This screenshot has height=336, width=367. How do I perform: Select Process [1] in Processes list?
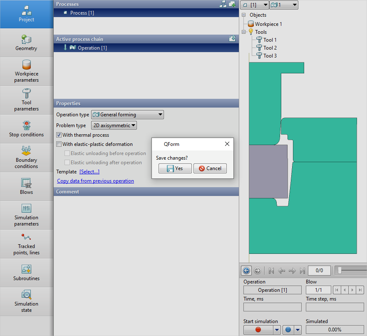(x=82, y=13)
